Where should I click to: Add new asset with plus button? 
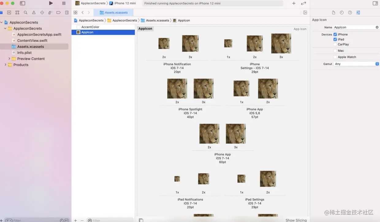(76, 220)
